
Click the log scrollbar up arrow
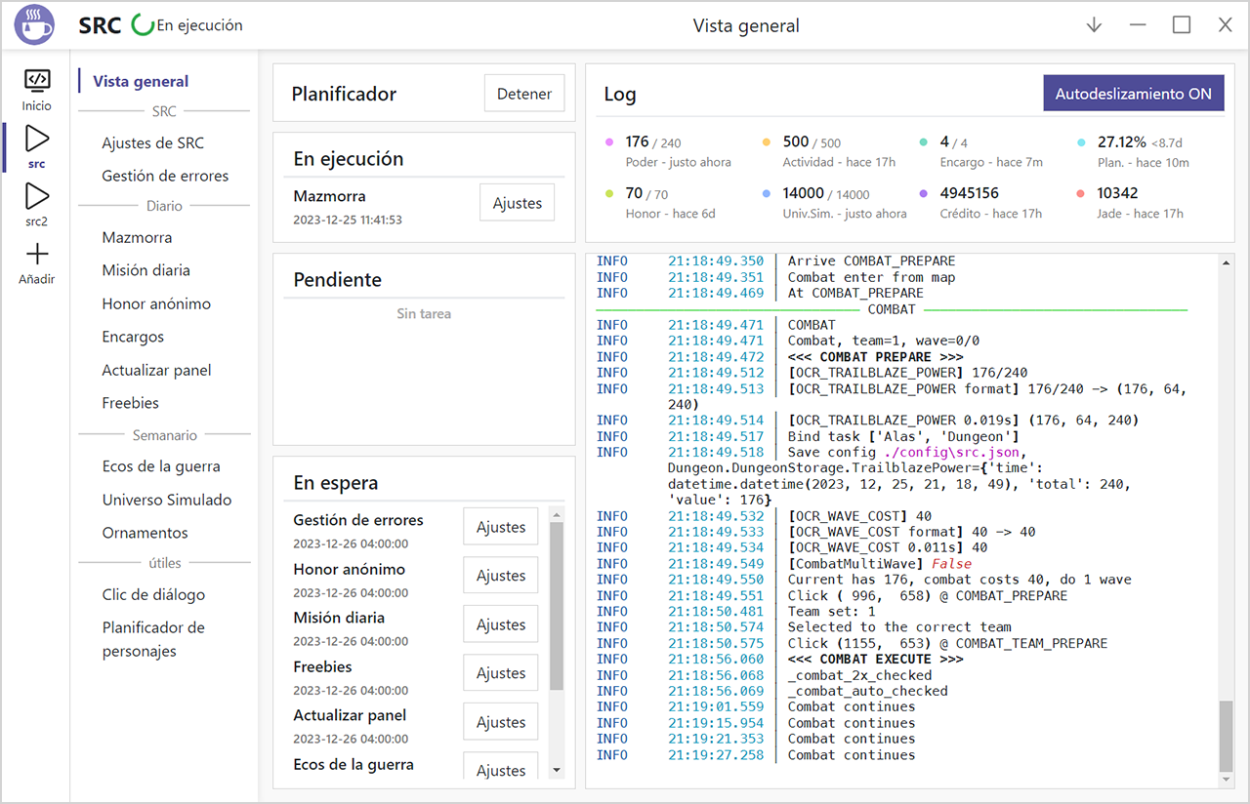pyautogui.click(x=1226, y=261)
